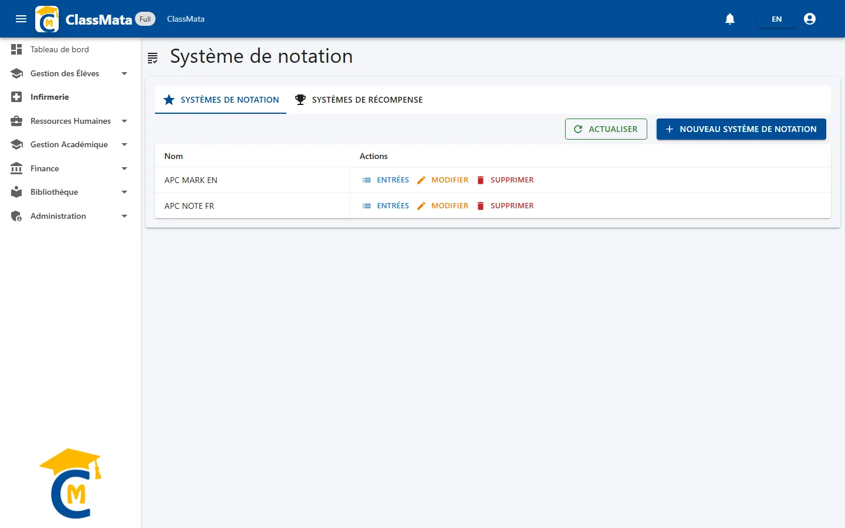Switch to Systèmes de notation tab
845x528 pixels.
pos(221,100)
